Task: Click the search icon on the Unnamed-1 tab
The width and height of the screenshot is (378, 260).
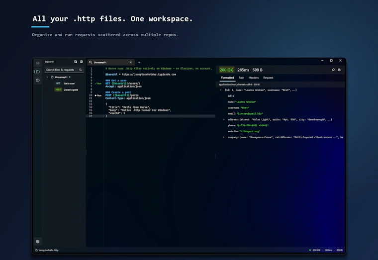Action: 91,62
